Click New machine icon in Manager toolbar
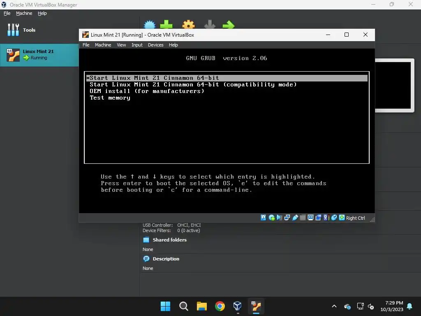The width and height of the screenshot is (421, 316). tap(150, 25)
